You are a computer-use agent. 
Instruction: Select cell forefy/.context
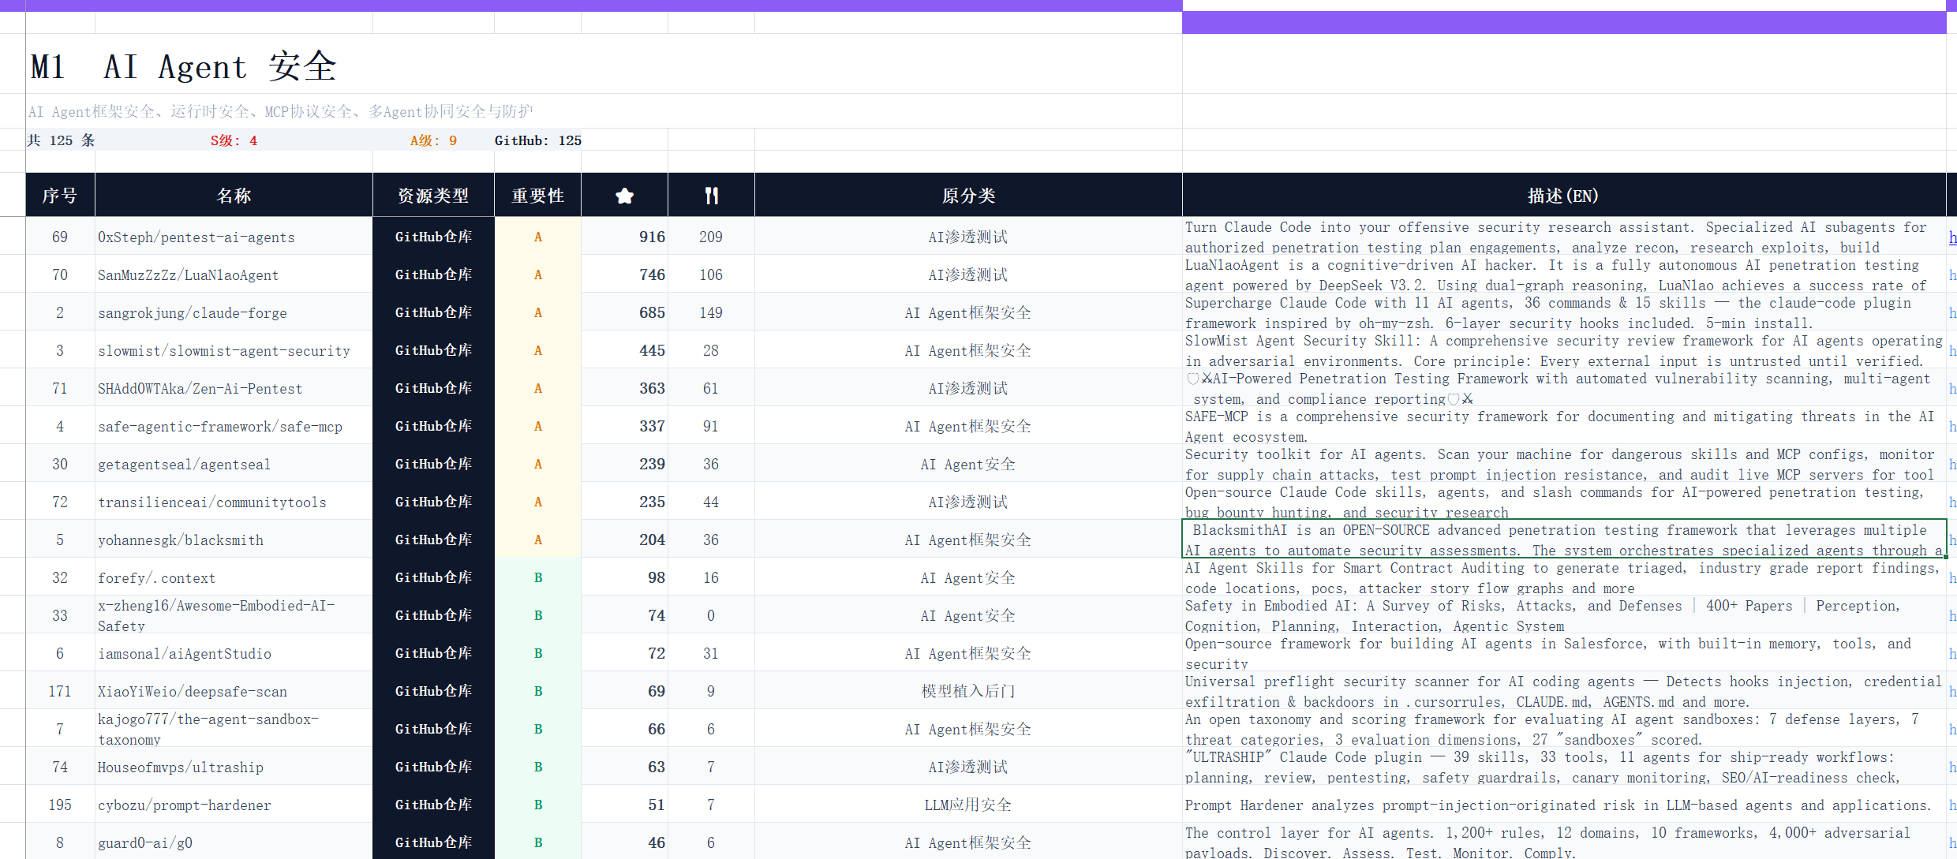point(234,577)
